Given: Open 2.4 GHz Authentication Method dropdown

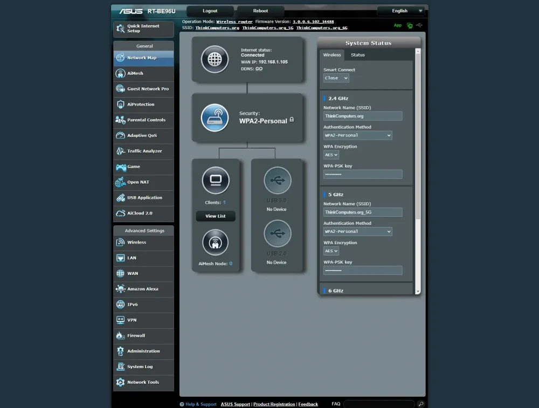Looking at the screenshot, I should [x=357, y=135].
